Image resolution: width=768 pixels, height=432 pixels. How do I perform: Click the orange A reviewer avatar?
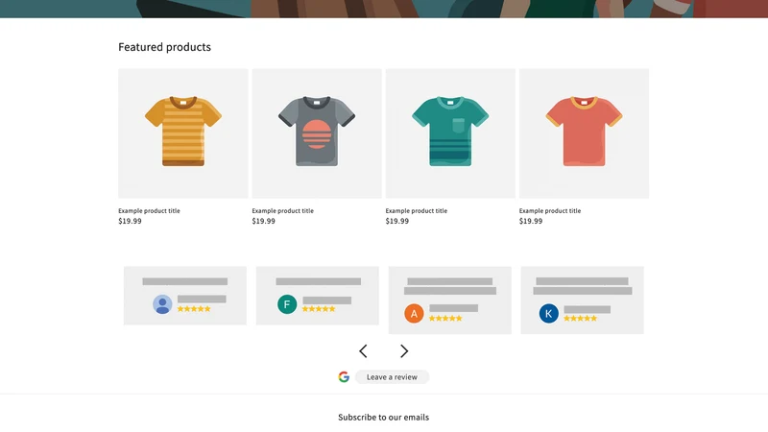(414, 314)
